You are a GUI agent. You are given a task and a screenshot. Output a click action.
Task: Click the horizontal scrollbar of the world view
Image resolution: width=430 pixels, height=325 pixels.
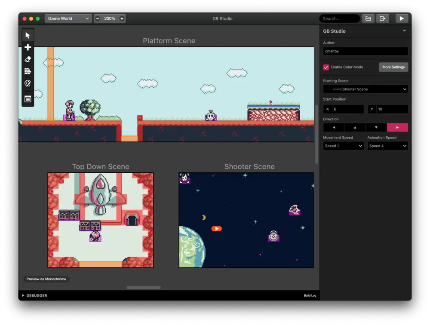tap(144, 288)
